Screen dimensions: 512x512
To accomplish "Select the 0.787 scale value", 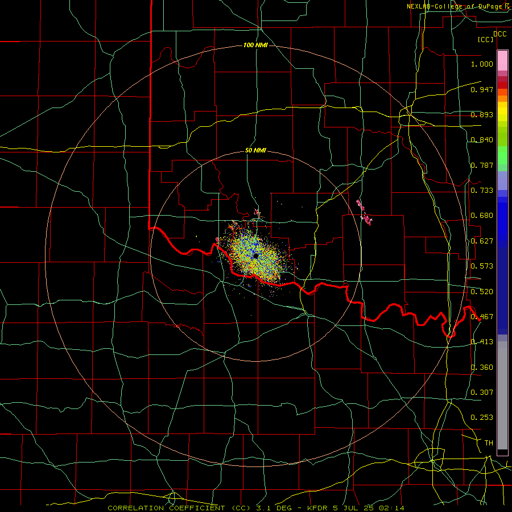I will point(482,165).
